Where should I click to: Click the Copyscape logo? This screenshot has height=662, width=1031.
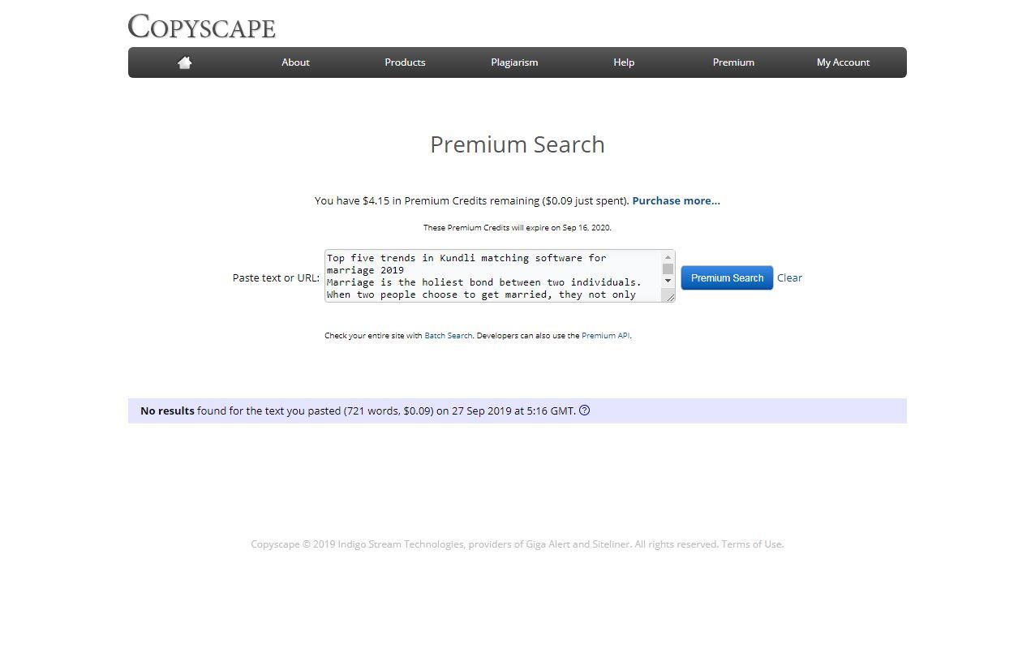tap(202, 26)
